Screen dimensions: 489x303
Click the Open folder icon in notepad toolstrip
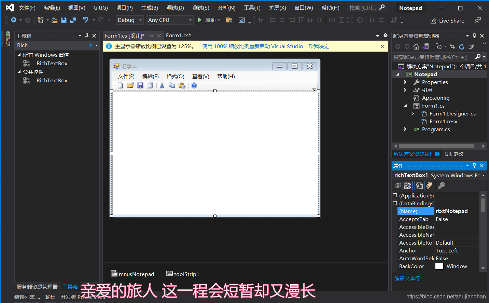click(x=130, y=85)
